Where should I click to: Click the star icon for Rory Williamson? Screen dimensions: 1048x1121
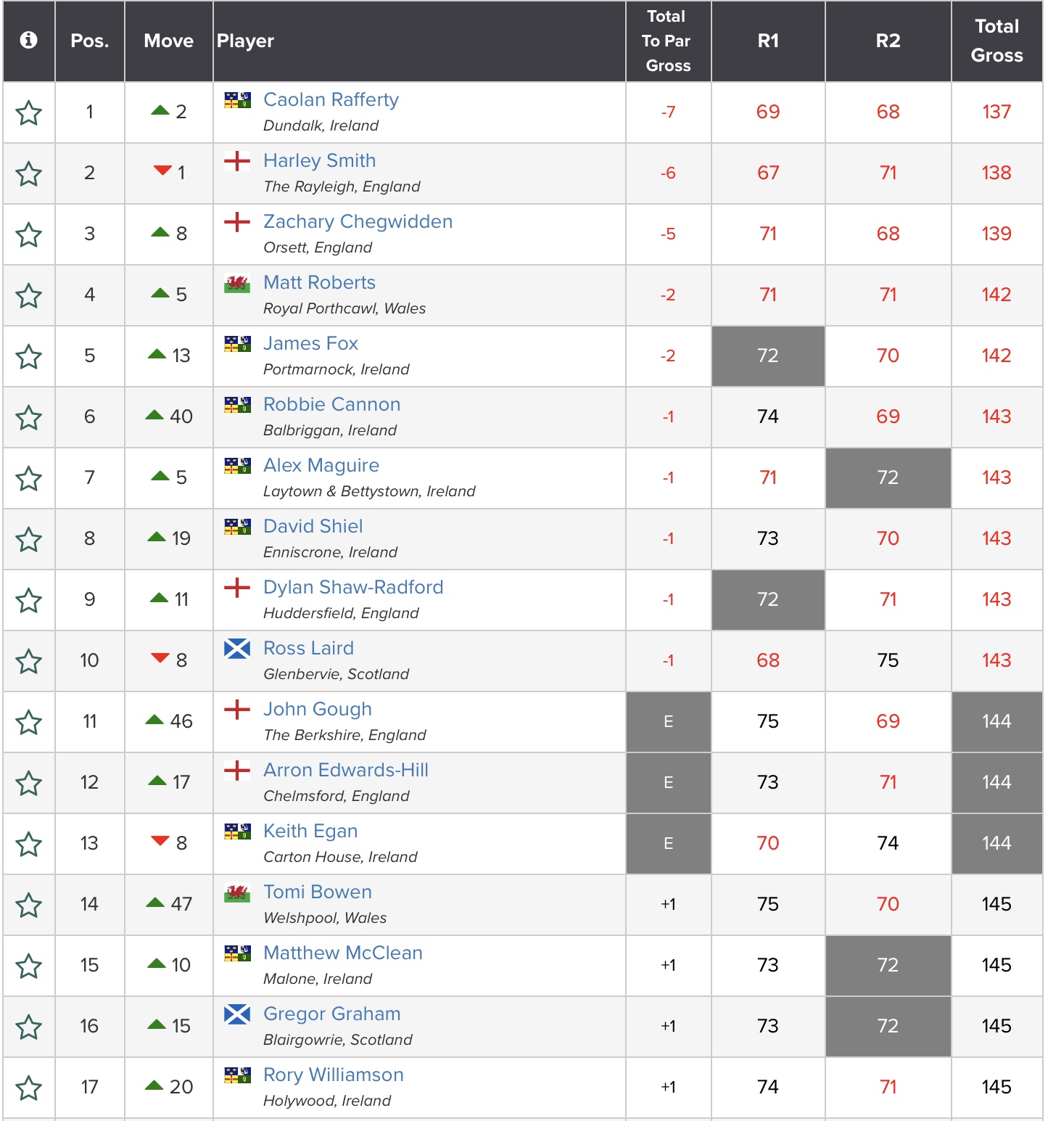[29, 1088]
